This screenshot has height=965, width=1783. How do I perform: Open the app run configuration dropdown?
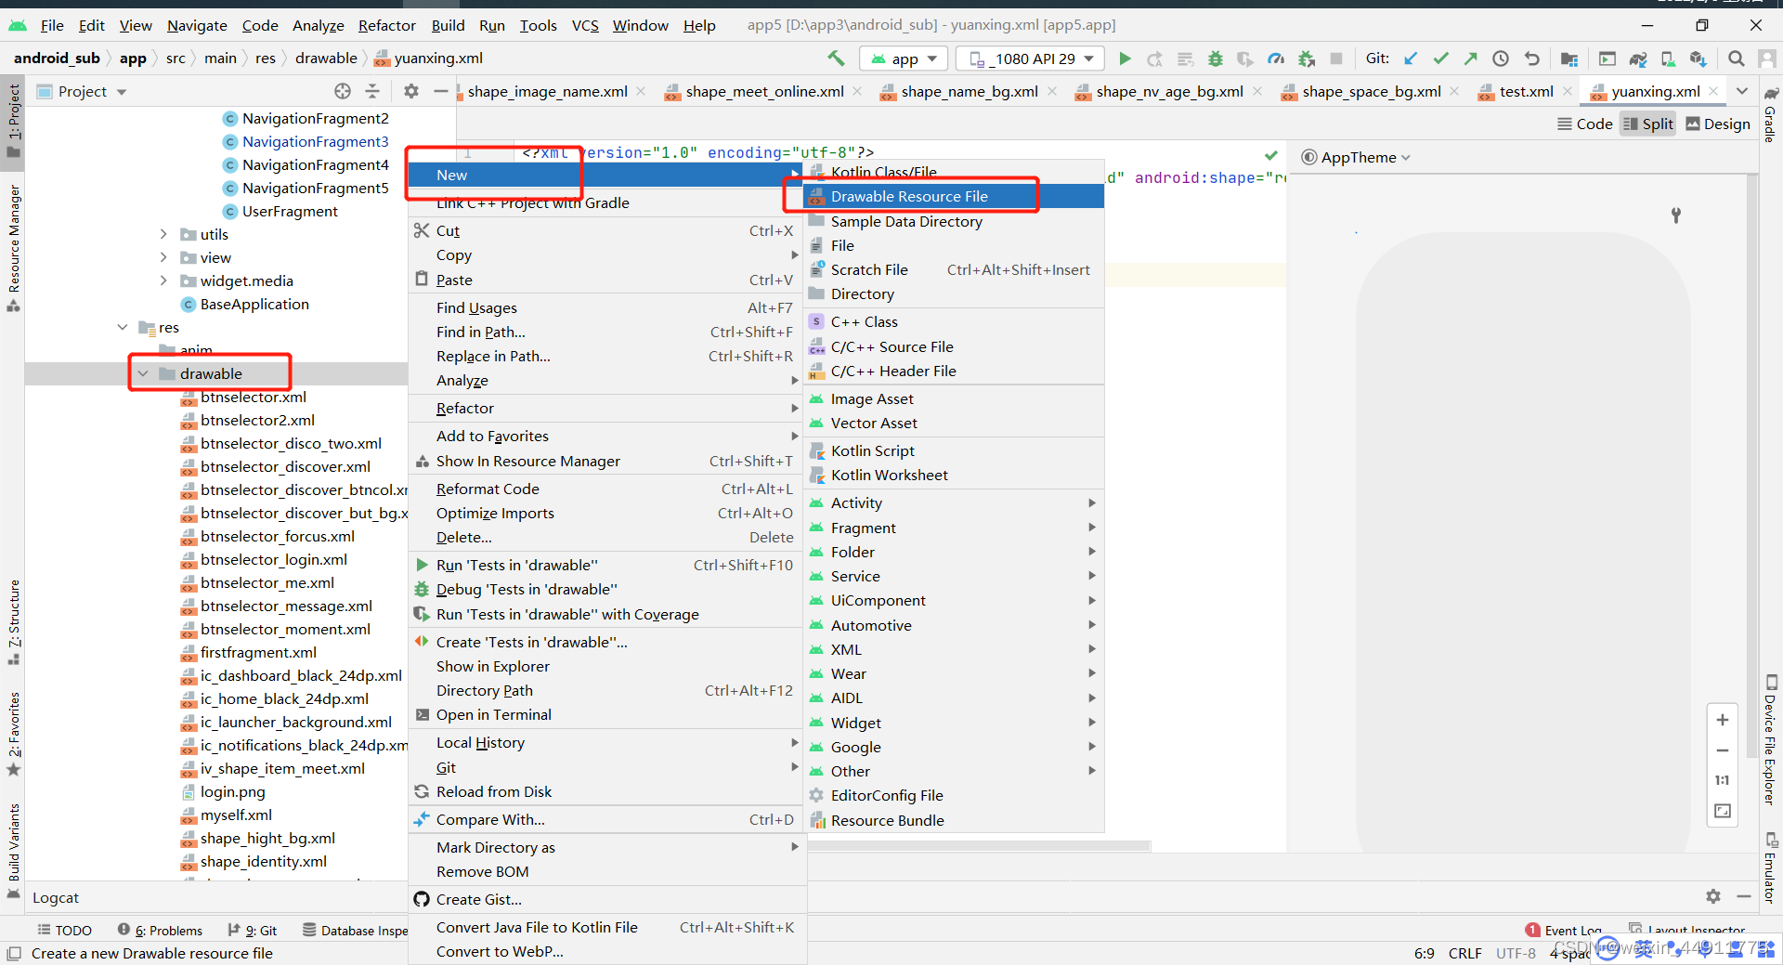pyautogui.click(x=905, y=59)
